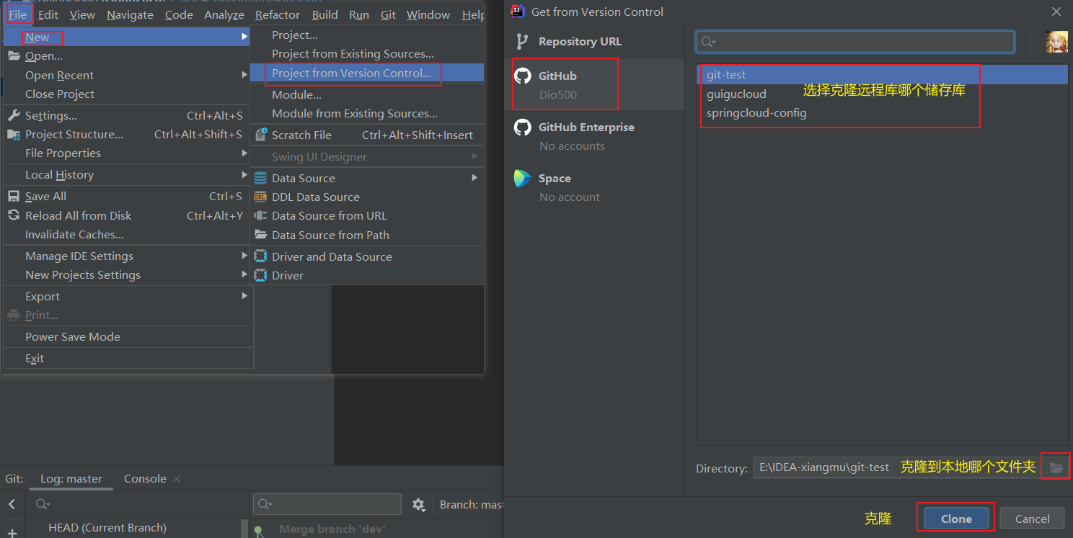The height and width of the screenshot is (538, 1073).
Task: Click the Cancel button
Action: point(1031,518)
